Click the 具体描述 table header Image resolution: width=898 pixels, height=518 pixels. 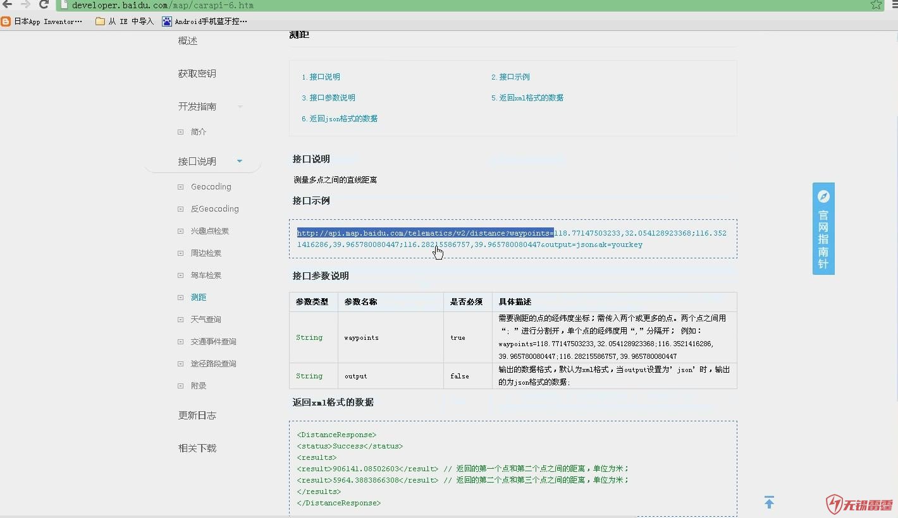[x=615, y=302]
